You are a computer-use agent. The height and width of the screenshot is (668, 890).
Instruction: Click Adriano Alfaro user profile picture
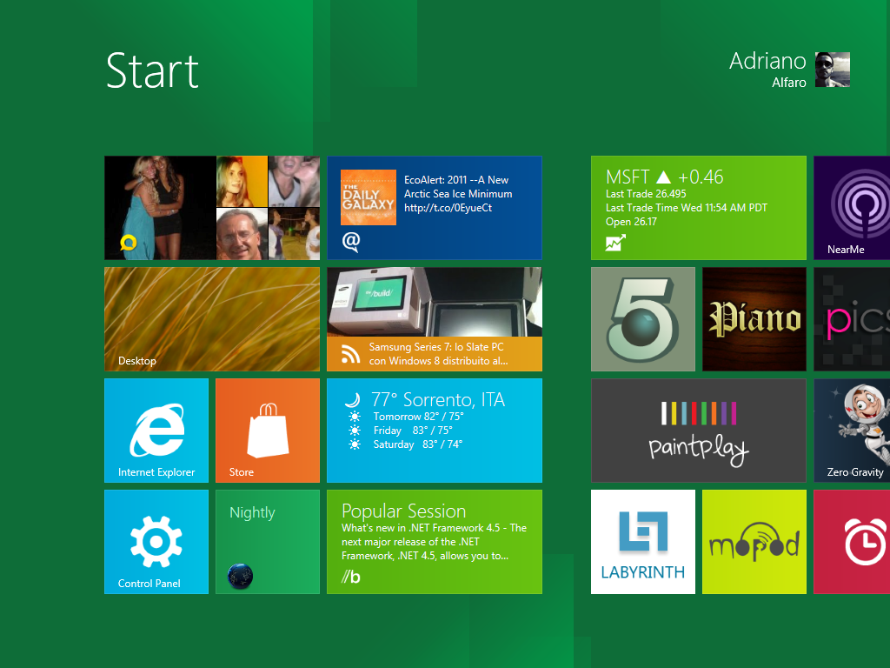(832, 70)
